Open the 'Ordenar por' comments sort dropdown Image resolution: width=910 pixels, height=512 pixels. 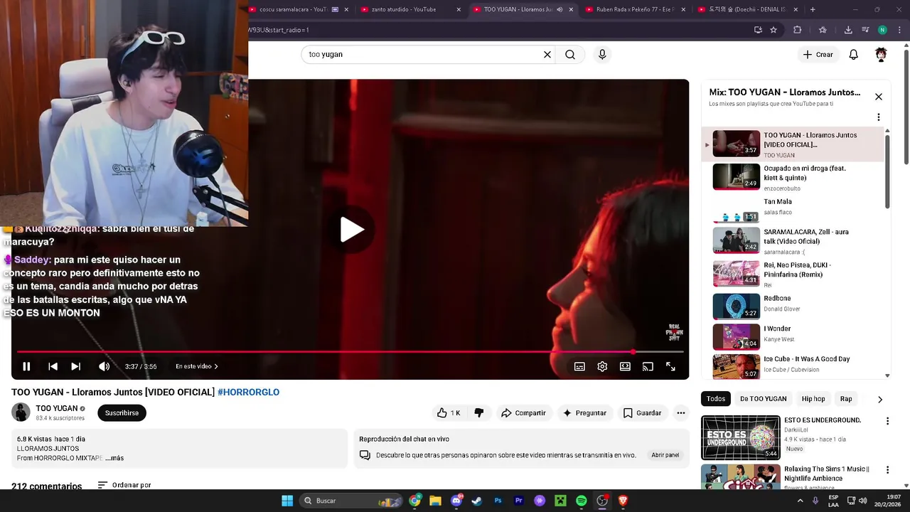pyautogui.click(x=124, y=485)
